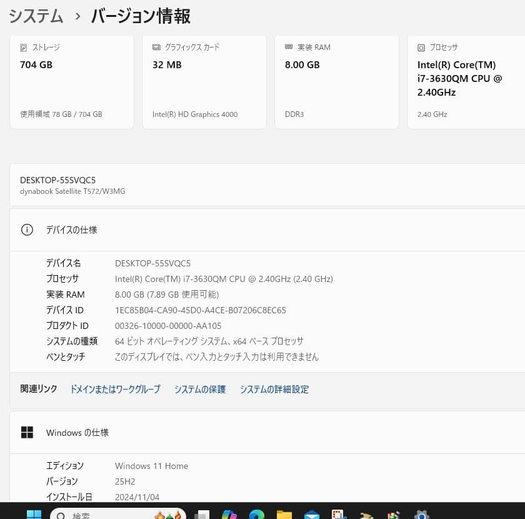Select プロダクト ID value 00326-10000-00000-AA105
Image resolution: width=525 pixels, height=519 pixels.
pyautogui.click(x=168, y=326)
